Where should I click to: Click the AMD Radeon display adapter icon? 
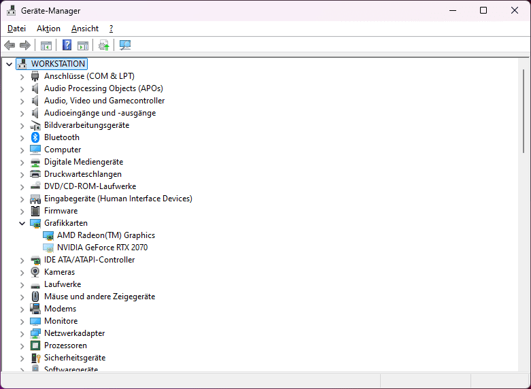click(48, 235)
